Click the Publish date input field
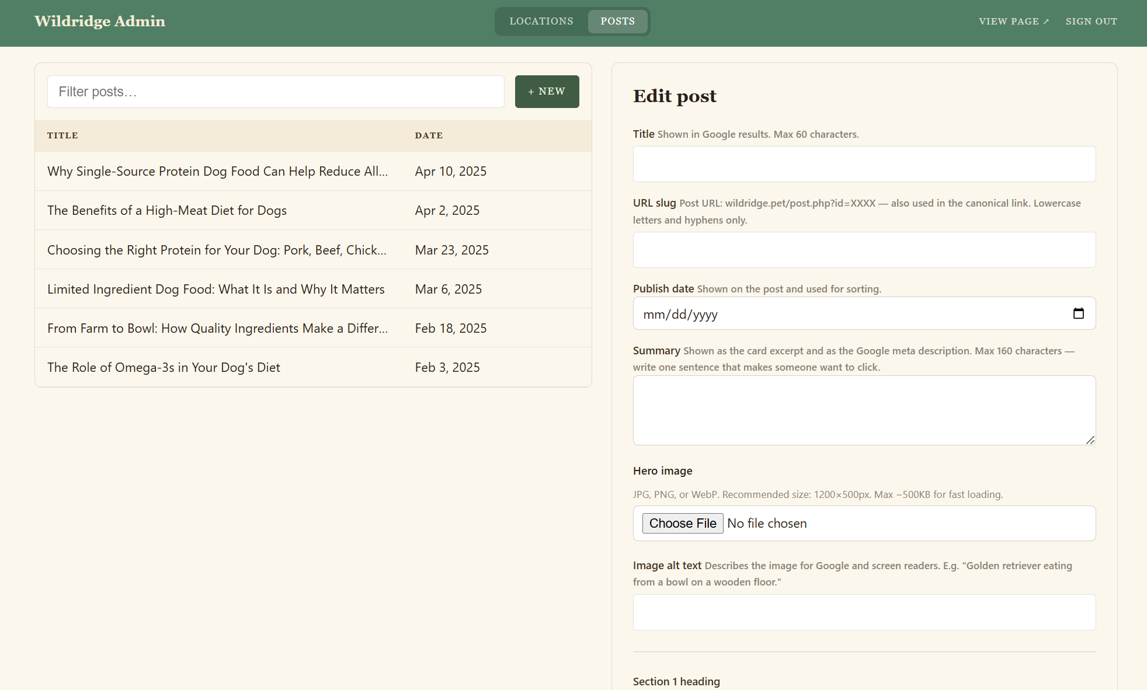The height and width of the screenshot is (690, 1147). click(864, 313)
